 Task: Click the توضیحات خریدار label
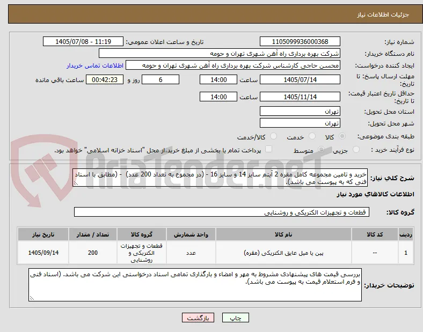389,285
